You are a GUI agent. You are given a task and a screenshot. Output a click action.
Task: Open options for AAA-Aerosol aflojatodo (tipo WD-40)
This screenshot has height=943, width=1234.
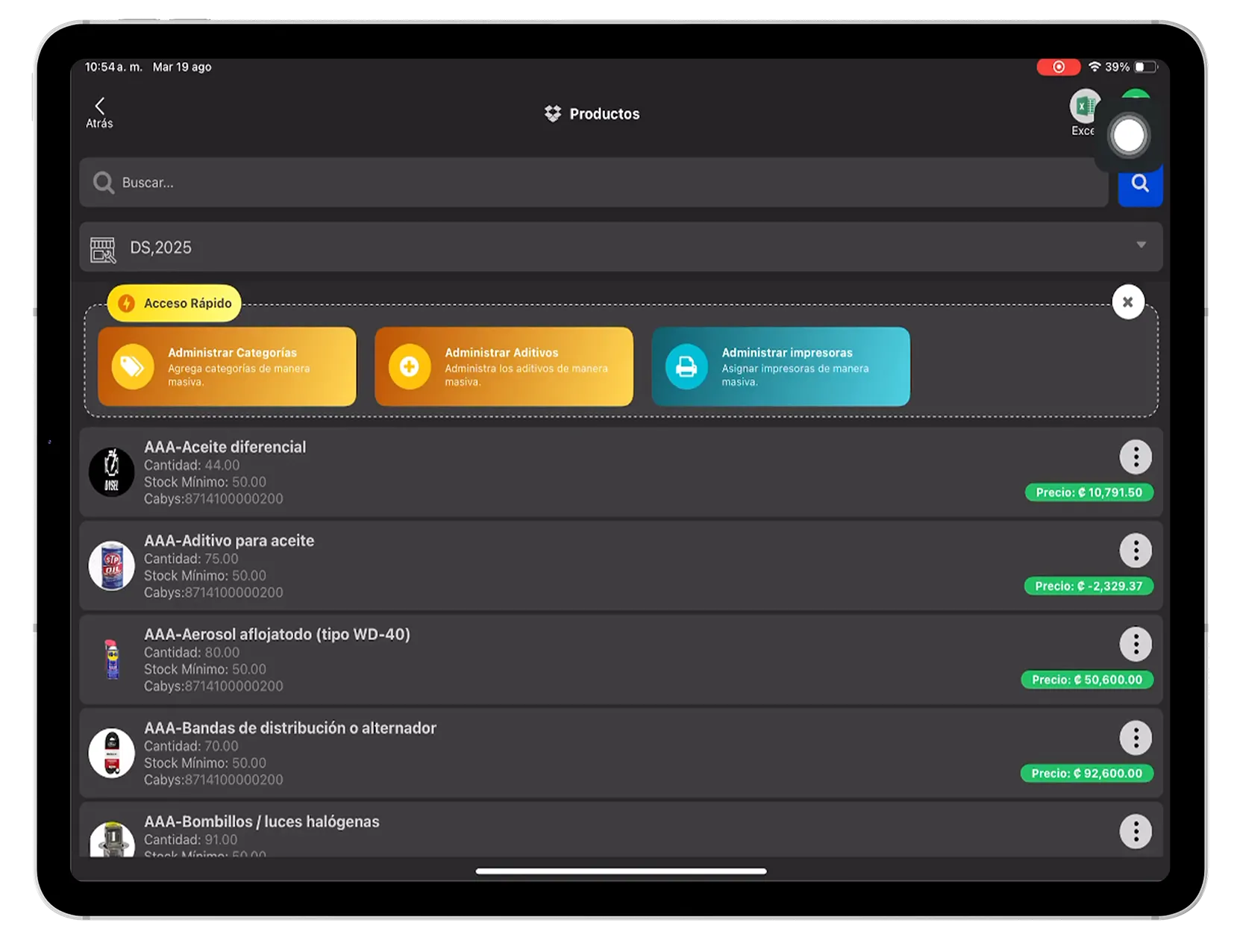[x=1136, y=644]
